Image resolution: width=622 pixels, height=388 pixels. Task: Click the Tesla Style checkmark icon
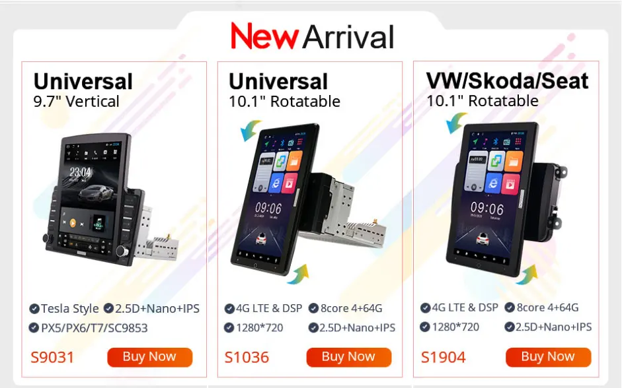(34, 308)
